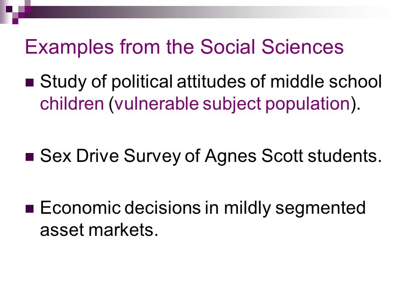Click the word Survey
This screenshot has width=408, height=306.
(152, 156)
